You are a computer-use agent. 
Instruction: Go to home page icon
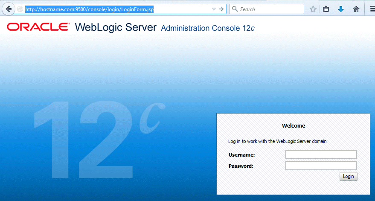point(356,9)
